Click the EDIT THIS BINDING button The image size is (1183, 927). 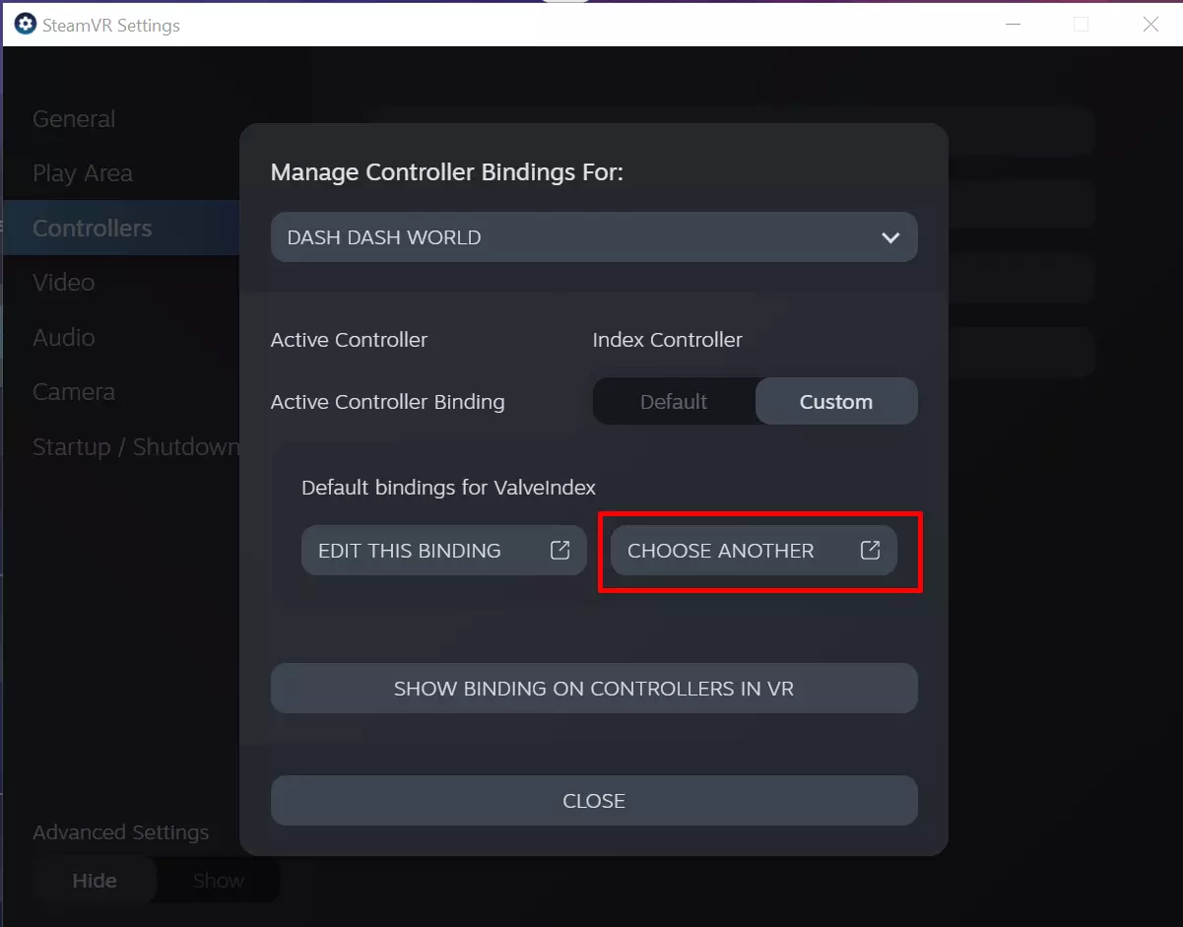[444, 551]
